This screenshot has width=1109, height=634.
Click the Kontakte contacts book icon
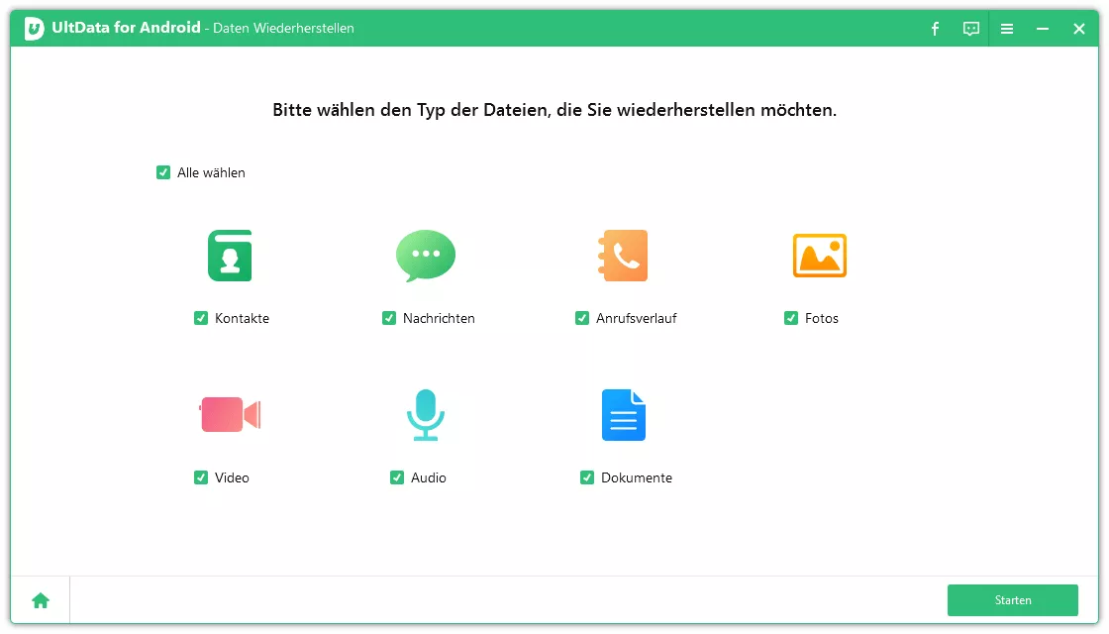click(229, 255)
